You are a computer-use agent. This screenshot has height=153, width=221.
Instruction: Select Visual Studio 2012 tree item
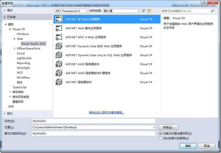pos(34,44)
